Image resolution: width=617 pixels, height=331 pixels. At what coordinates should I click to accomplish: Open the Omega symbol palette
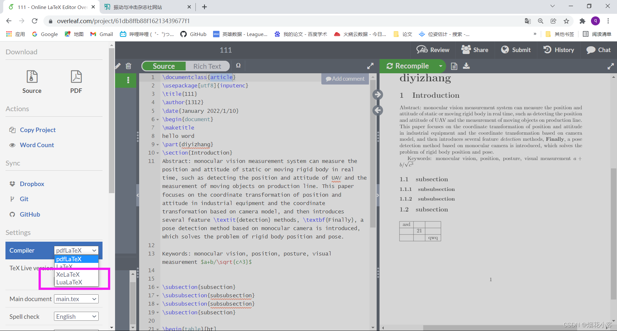(x=238, y=66)
